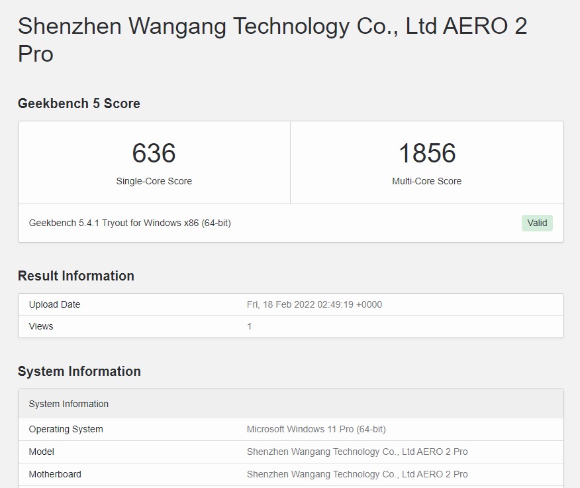The image size is (580, 488).
Task: Click the green Valid badge
Action: (x=537, y=223)
